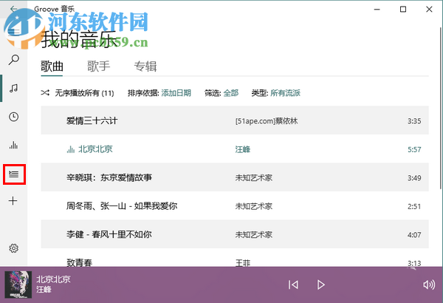
Task: Play the current song 北京北京
Action: 320,285
